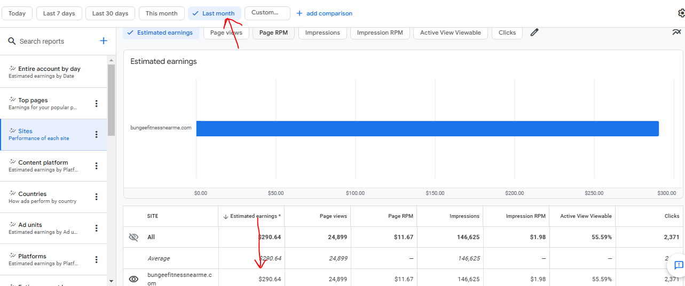
Task: Sort table by Impression RPM column
Action: coord(526,216)
